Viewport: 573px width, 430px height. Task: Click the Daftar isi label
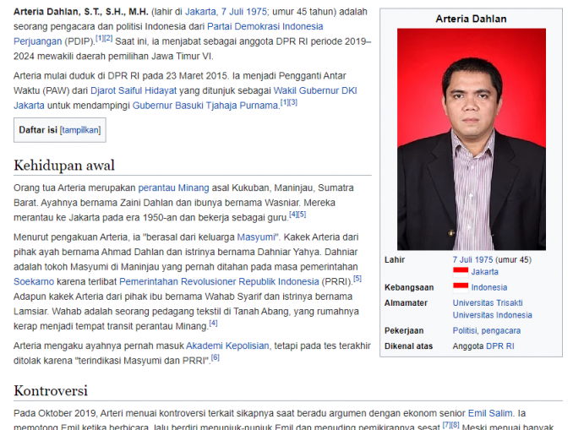(38, 130)
